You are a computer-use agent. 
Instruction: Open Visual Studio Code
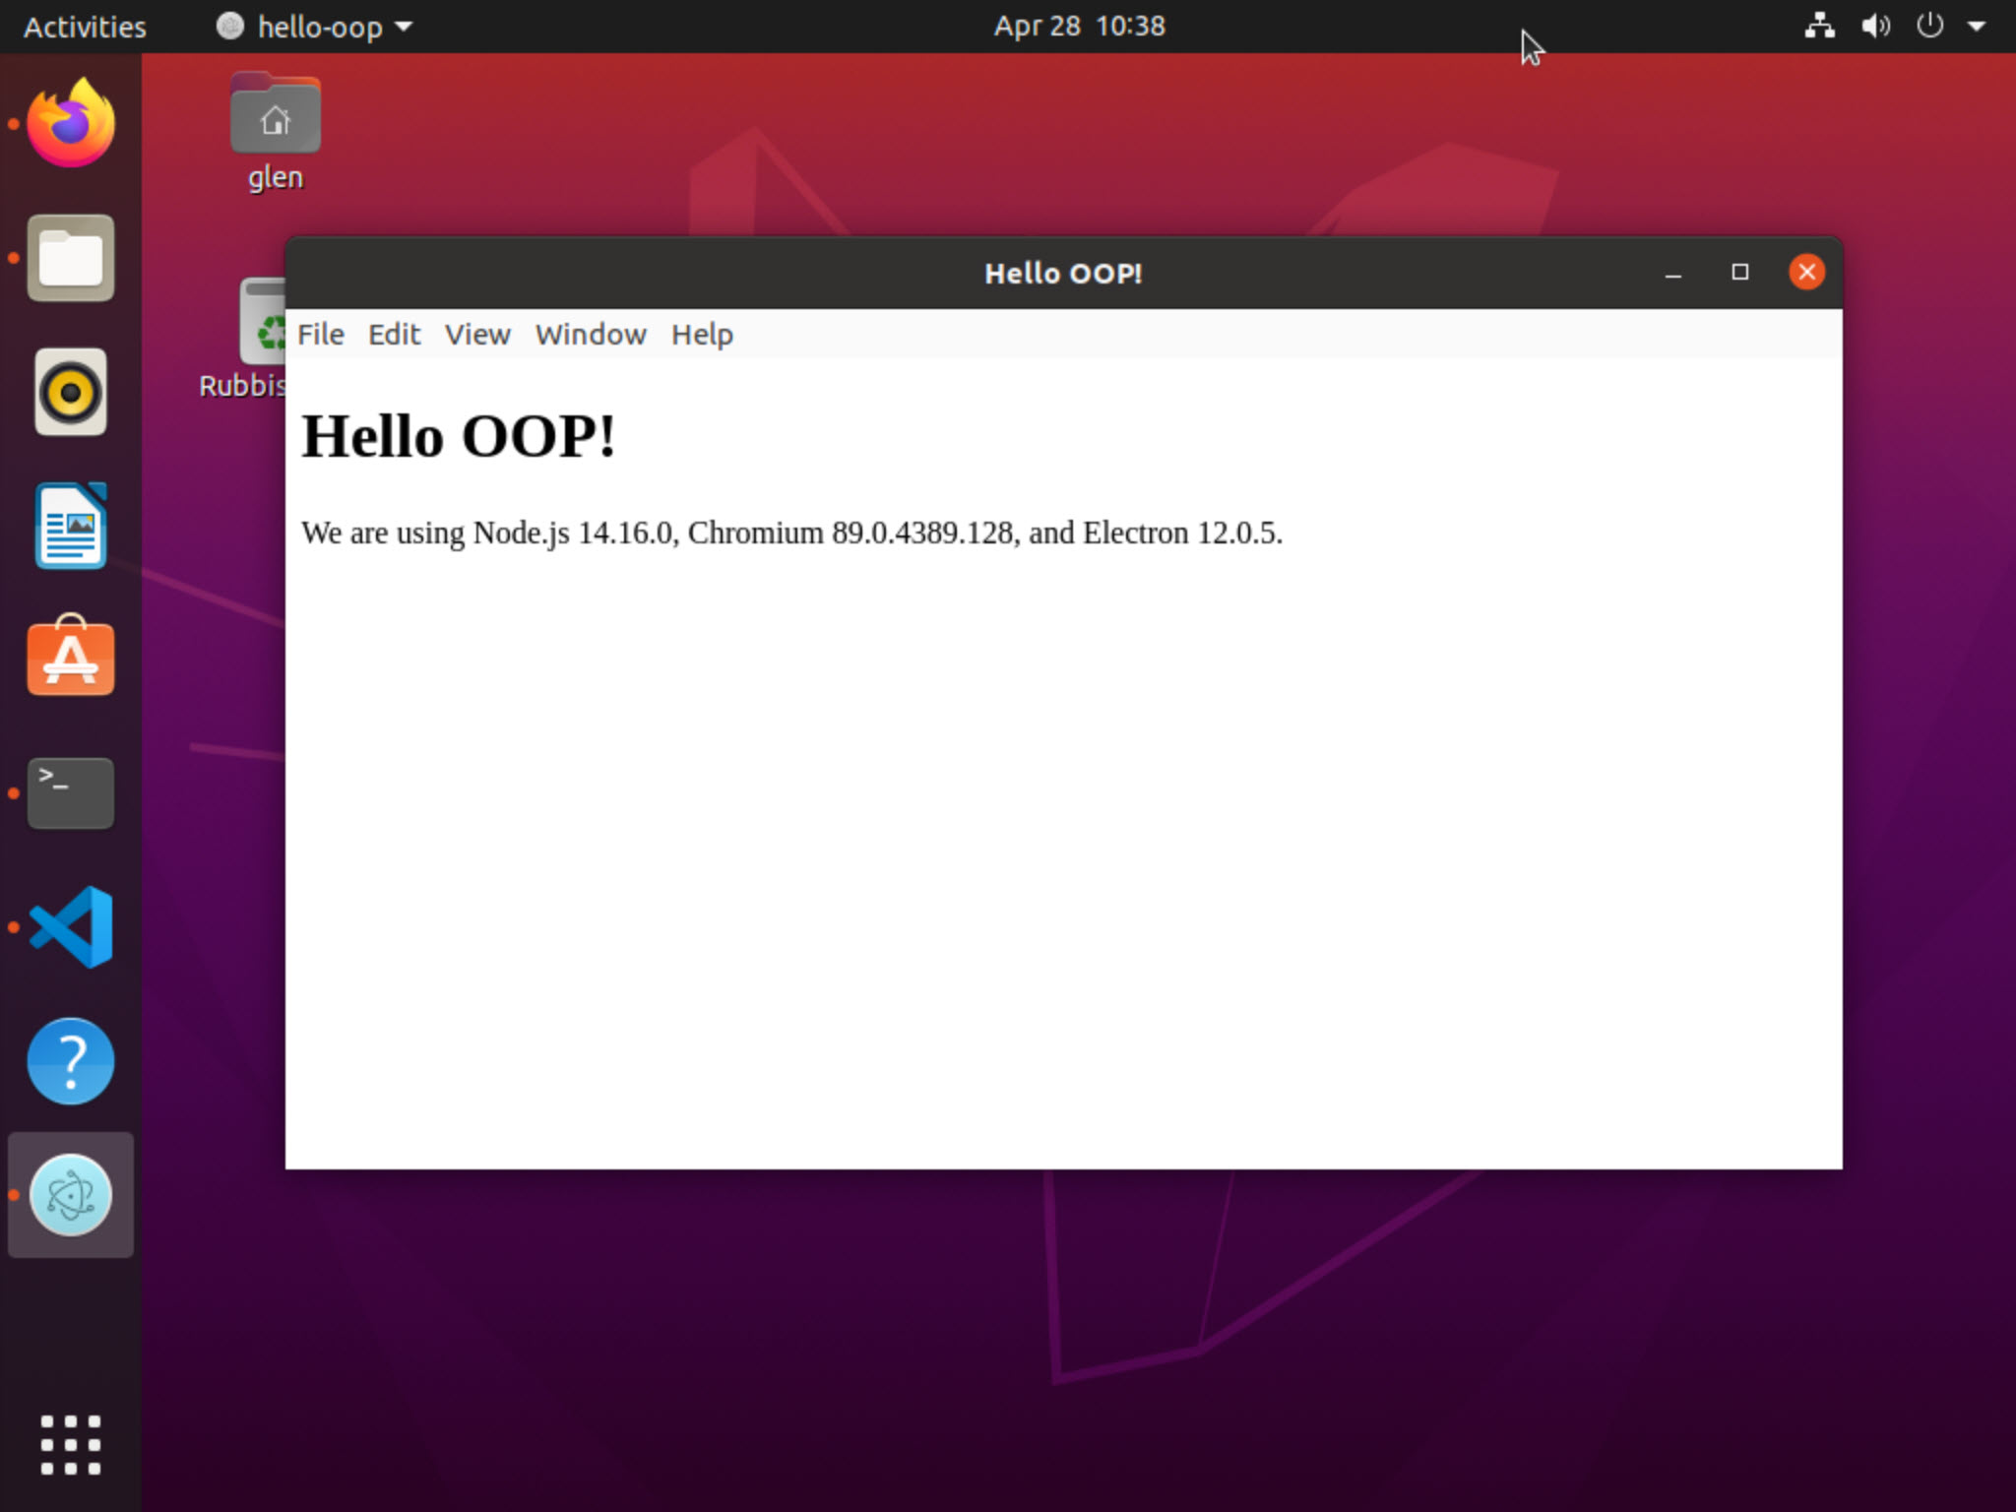69,925
